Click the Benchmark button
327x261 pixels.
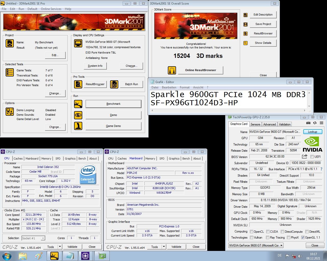113,104
